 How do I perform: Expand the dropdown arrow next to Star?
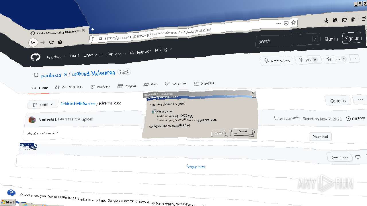355,58
